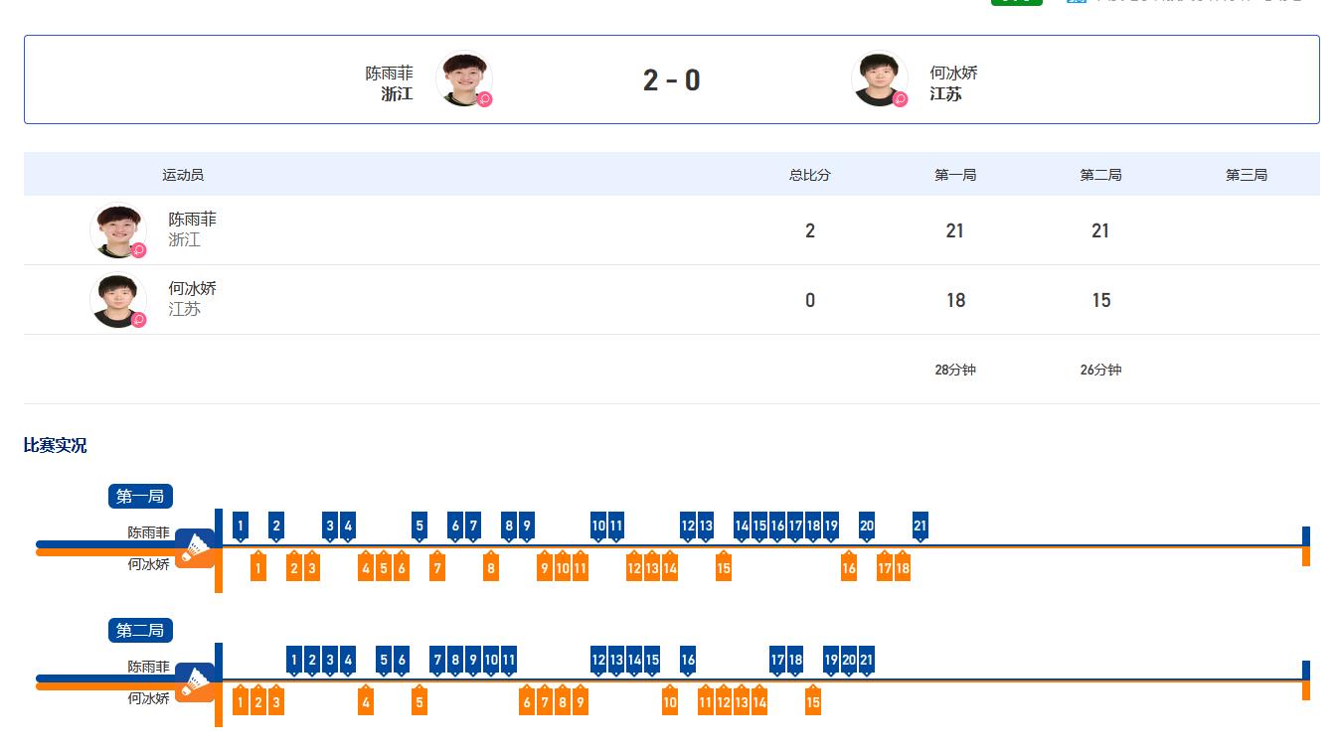Click the 第一局 column header in score table
This screenshot has width=1339, height=751.
pos(955,175)
